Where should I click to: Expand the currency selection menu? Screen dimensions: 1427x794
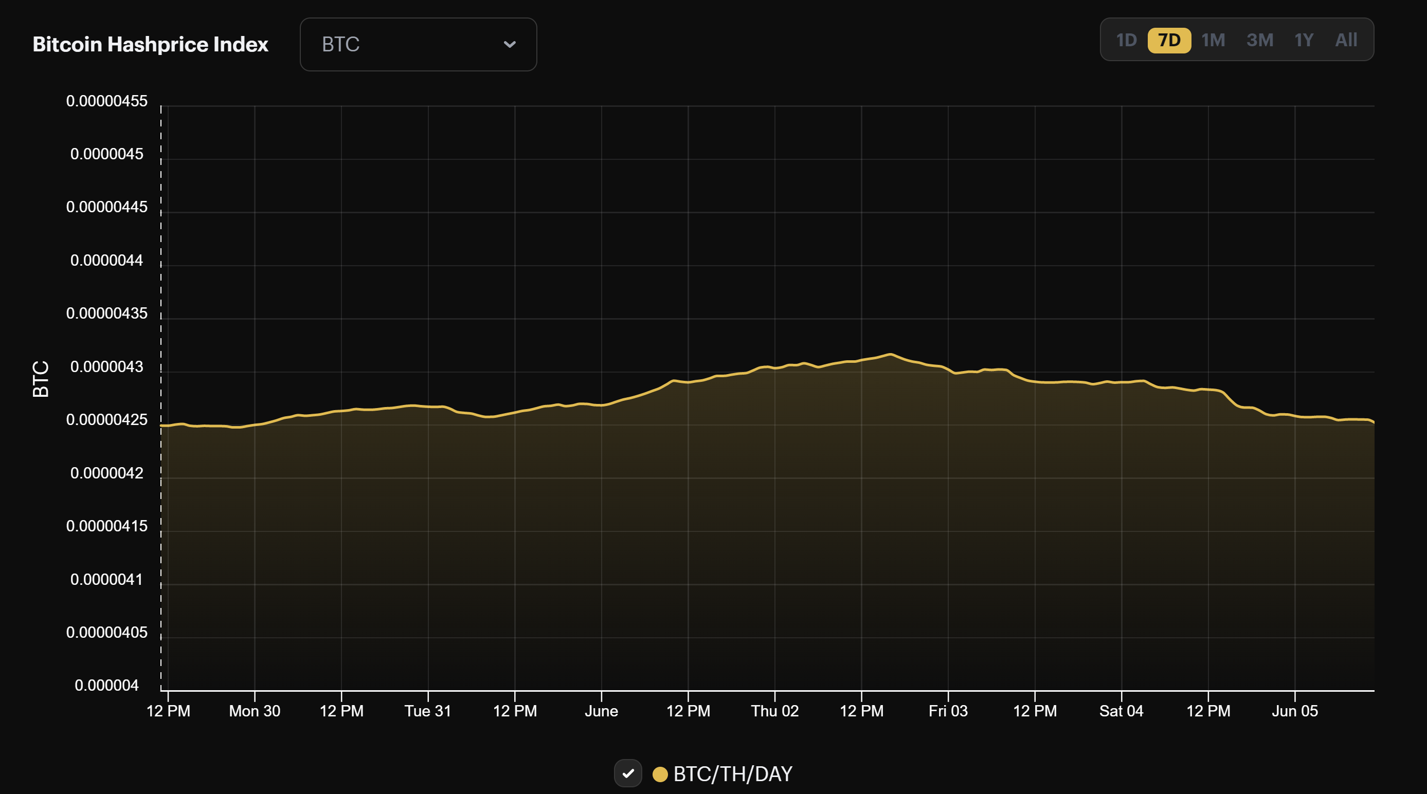(418, 44)
